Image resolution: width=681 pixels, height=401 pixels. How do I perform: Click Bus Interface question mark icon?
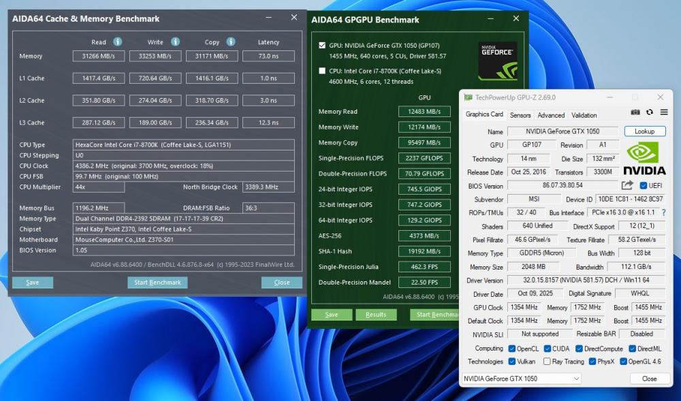[663, 212]
